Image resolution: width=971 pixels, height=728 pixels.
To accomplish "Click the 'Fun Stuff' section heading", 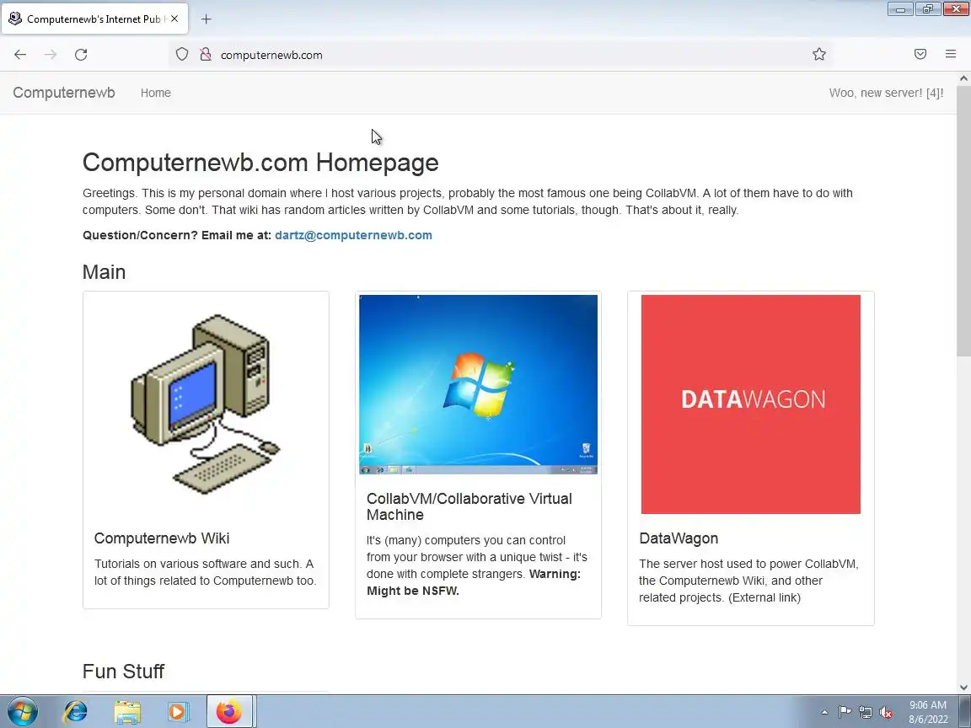I will 123,672.
